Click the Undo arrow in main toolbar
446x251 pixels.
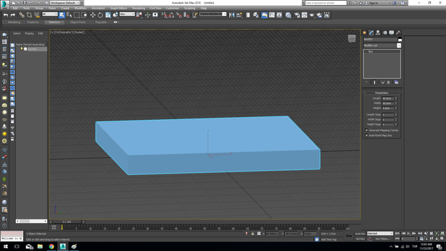tap(6, 15)
